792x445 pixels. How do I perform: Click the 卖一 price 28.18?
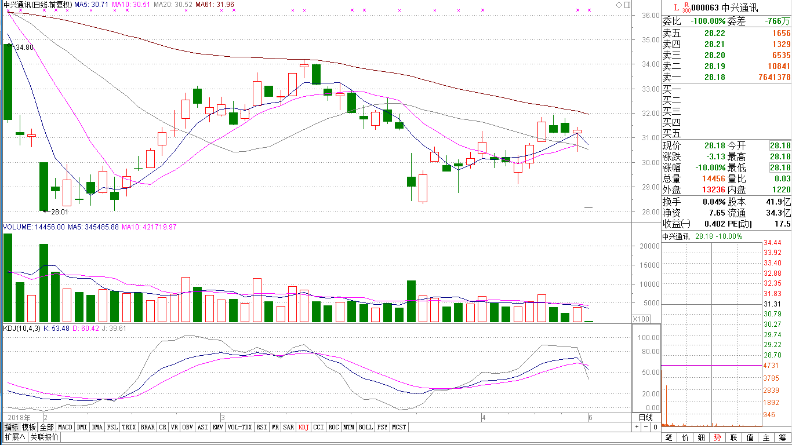click(x=715, y=77)
